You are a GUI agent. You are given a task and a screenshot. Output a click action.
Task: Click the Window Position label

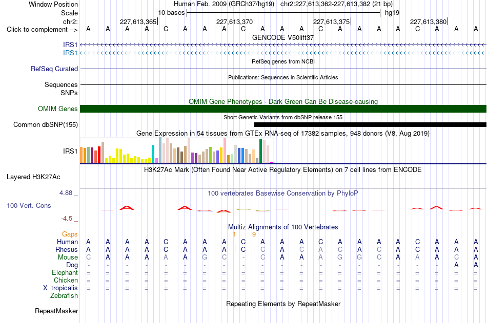(53, 4)
